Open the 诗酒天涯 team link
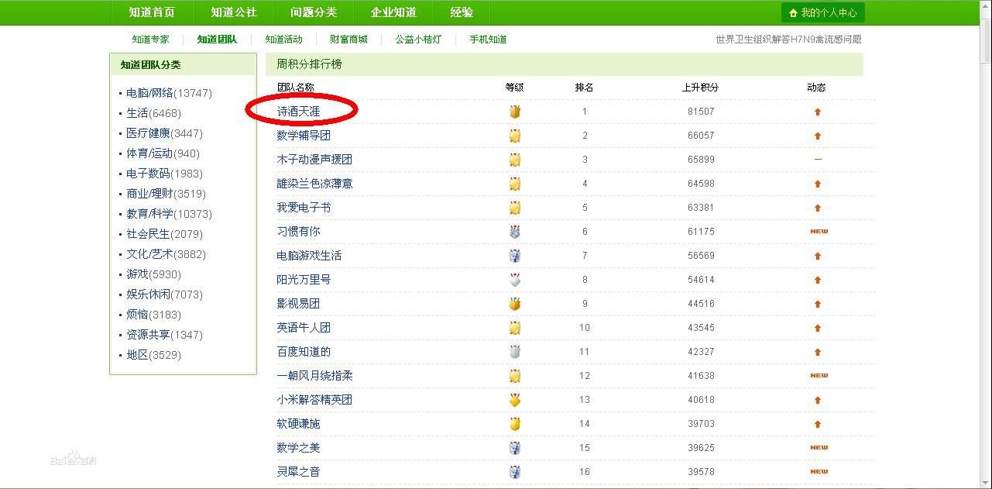 (x=298, y=112)
